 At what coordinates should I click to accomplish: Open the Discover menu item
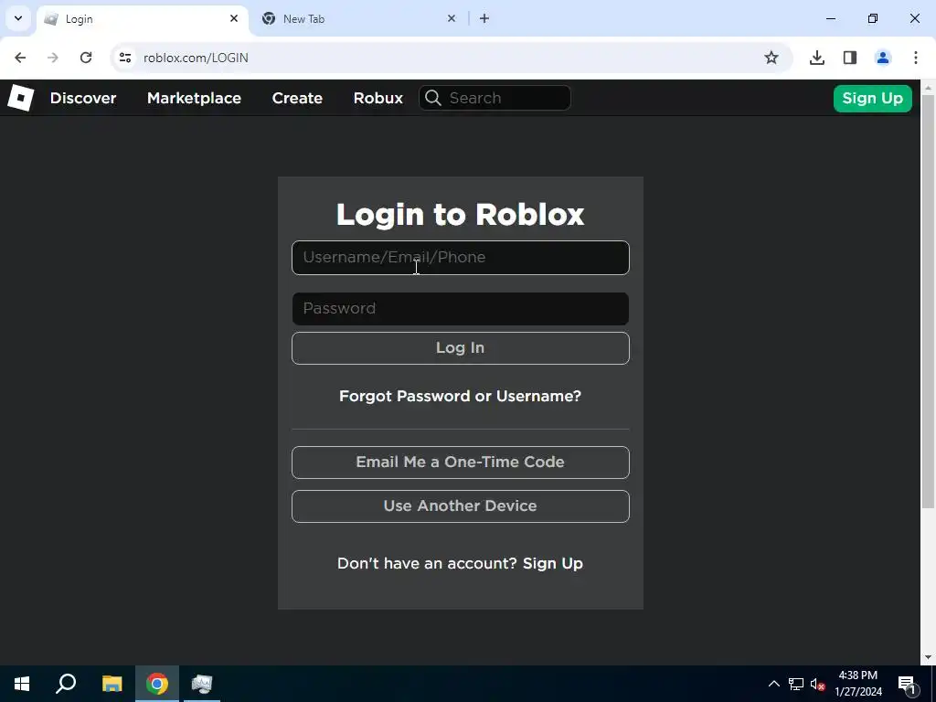(x=83, y=98)
